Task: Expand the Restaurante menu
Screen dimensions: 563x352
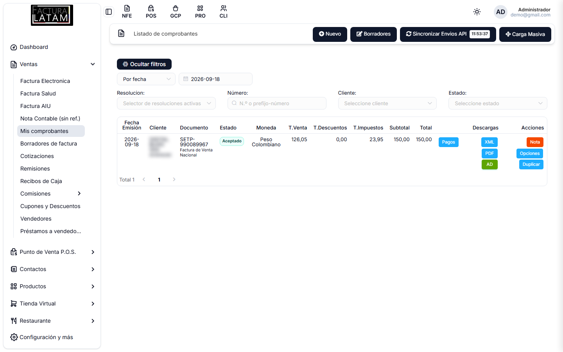Action: [52, 321]
